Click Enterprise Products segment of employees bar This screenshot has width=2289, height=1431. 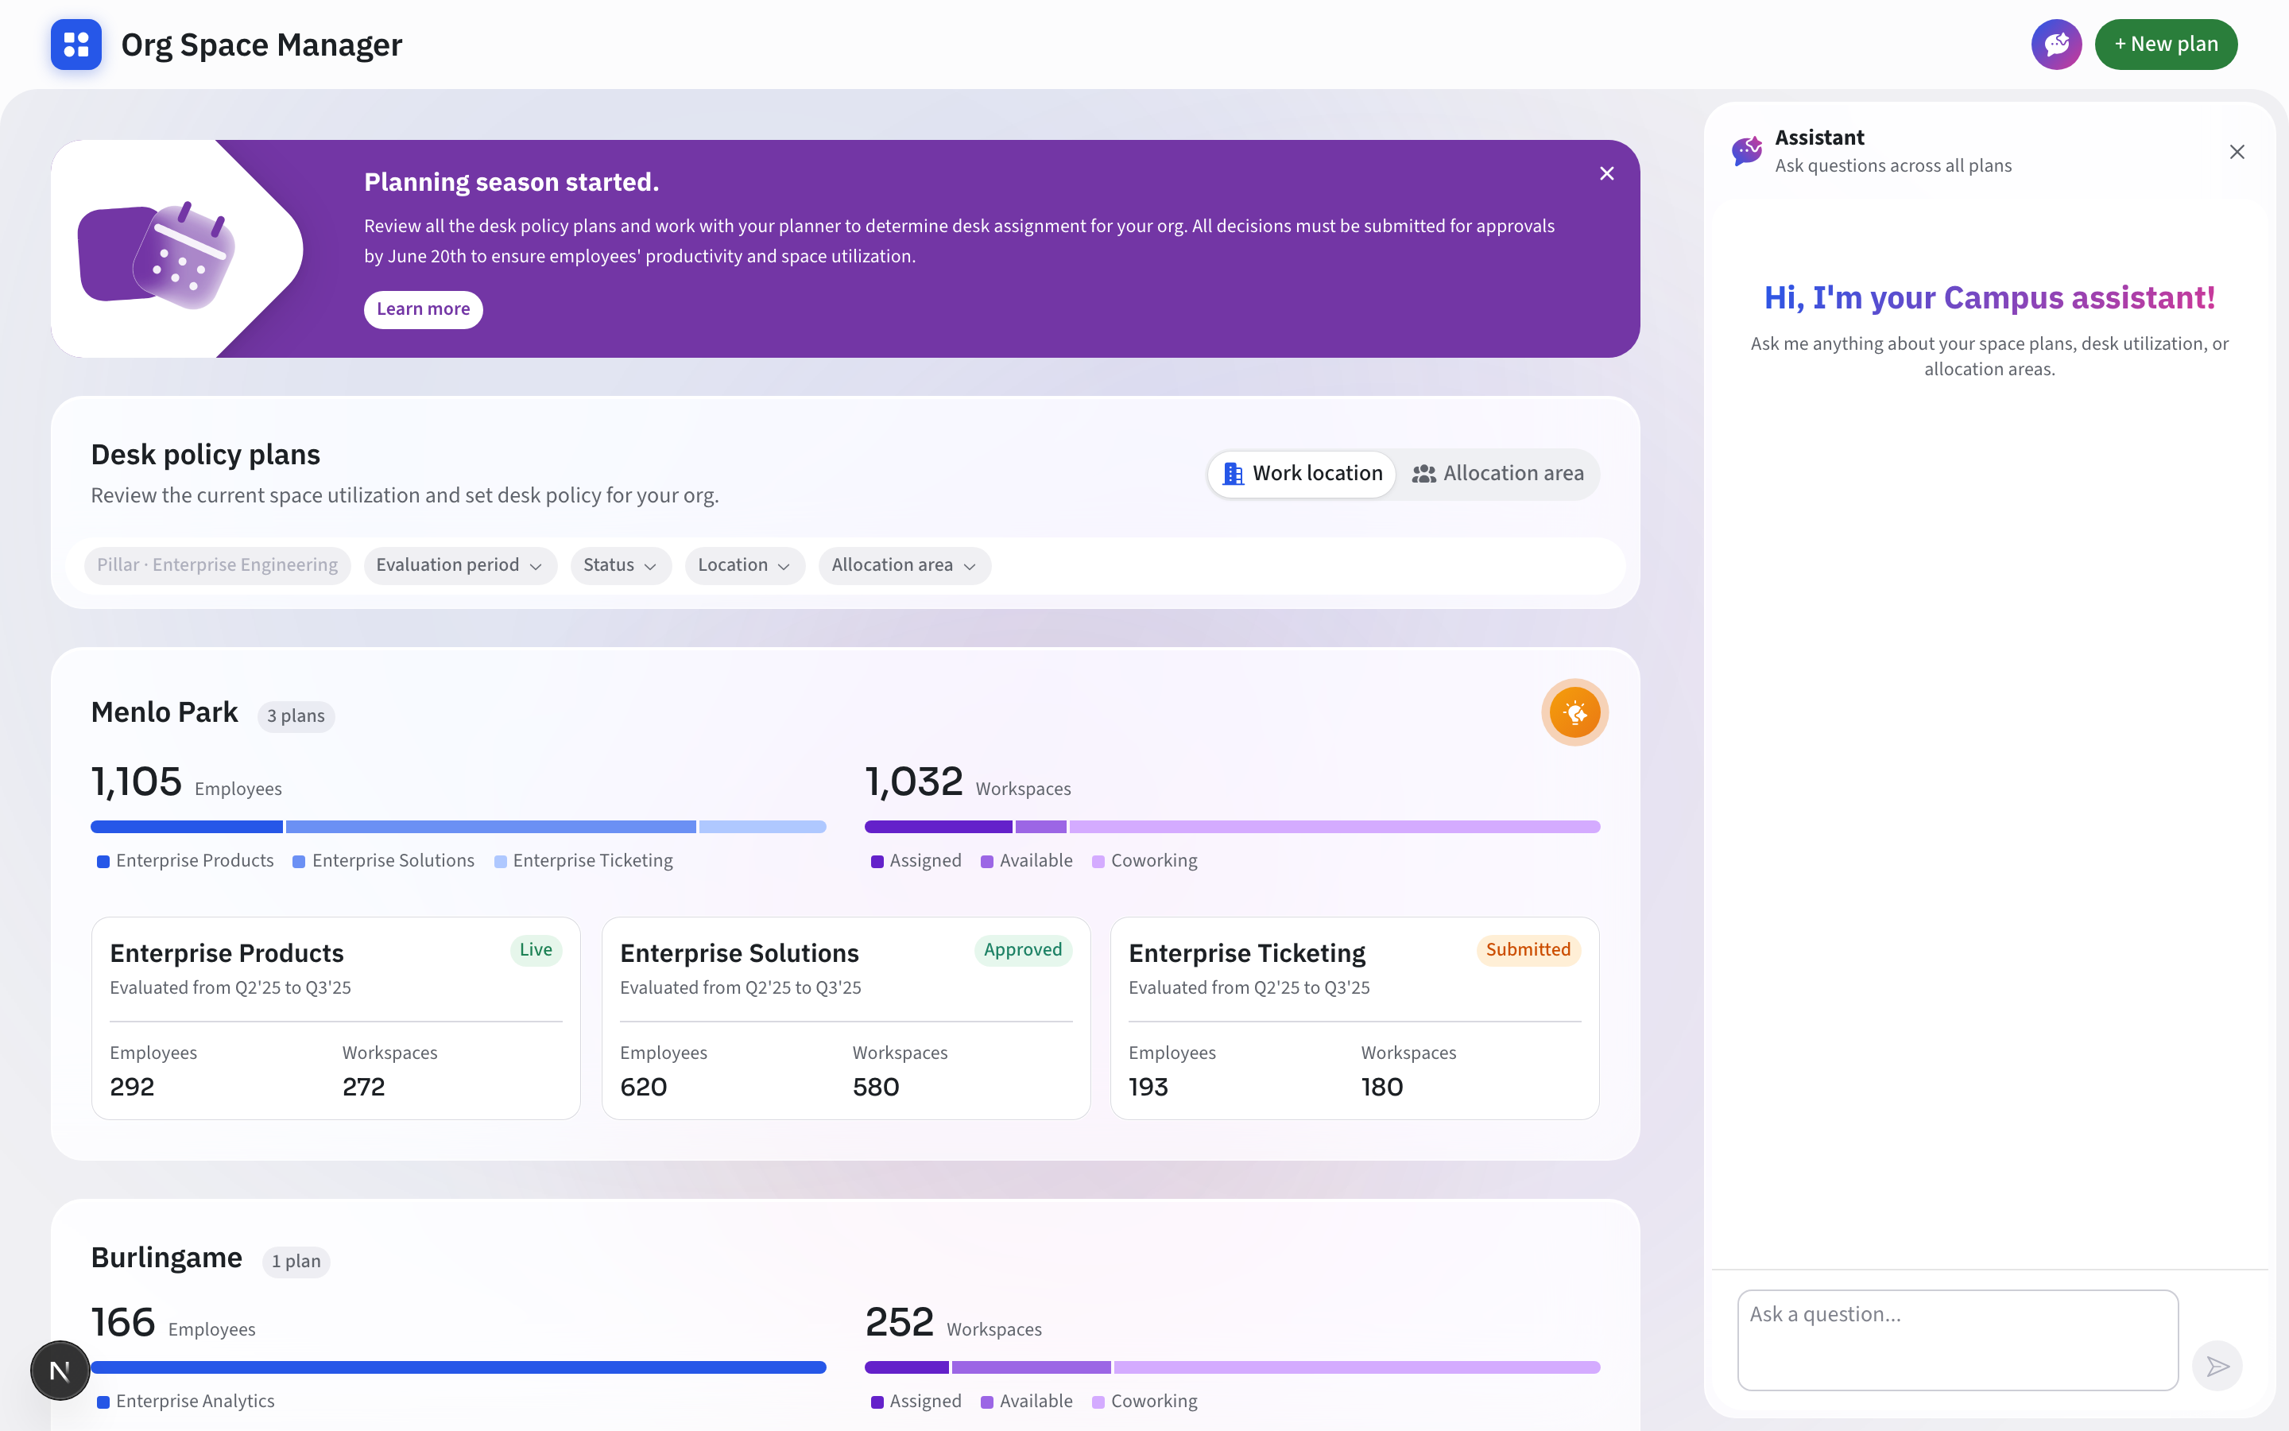pos(186,827)
